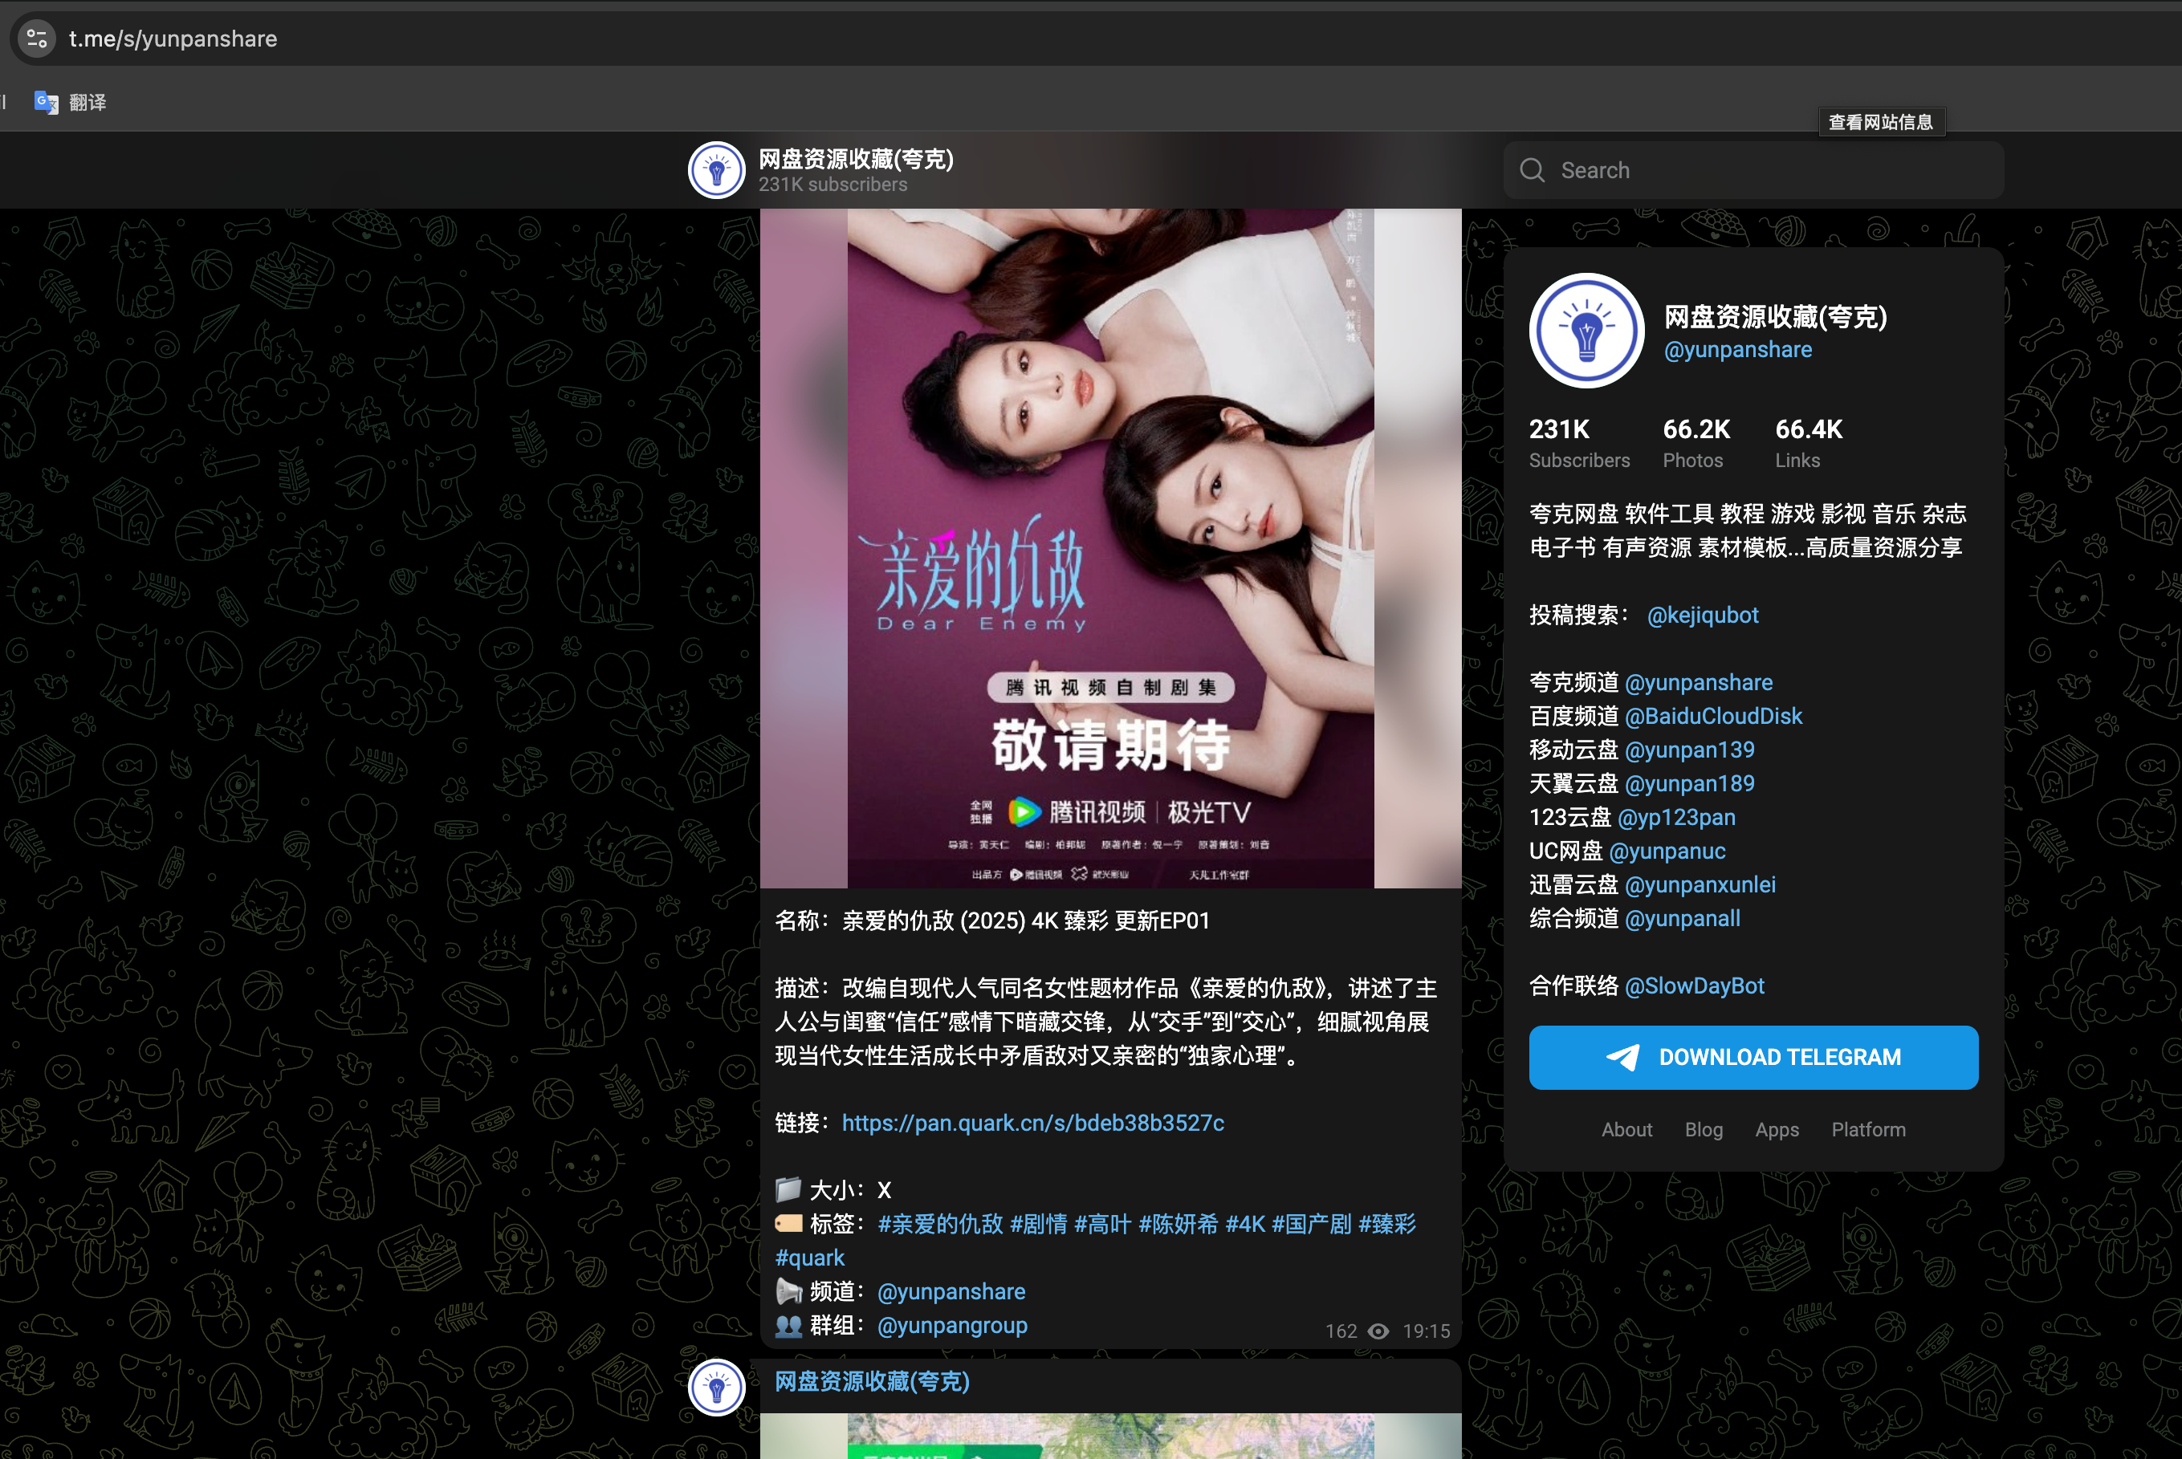
Task: Select the #陈妍希 hashtag
Action: click(x=1178, y=1224)
